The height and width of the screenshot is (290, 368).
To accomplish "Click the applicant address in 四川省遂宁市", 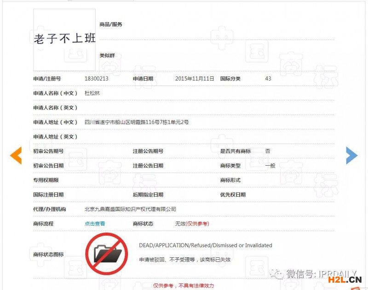I will click(137, 122).
